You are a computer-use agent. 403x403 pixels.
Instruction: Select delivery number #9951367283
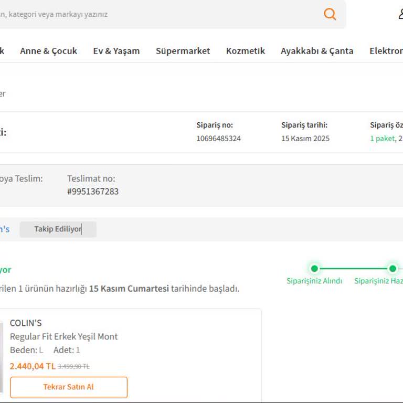click(x=93, y=192)
